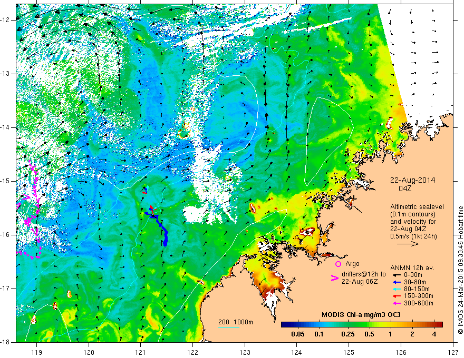Click the 0.05 colorbar tick label

[x=298, y=334]
